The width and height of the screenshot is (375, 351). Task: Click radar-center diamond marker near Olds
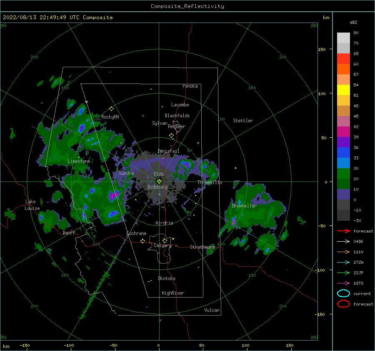(159, 182)
